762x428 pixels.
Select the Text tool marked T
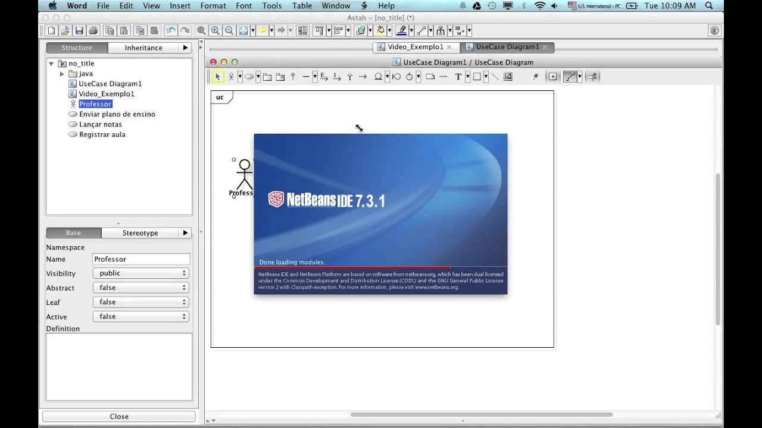point(458,77)
